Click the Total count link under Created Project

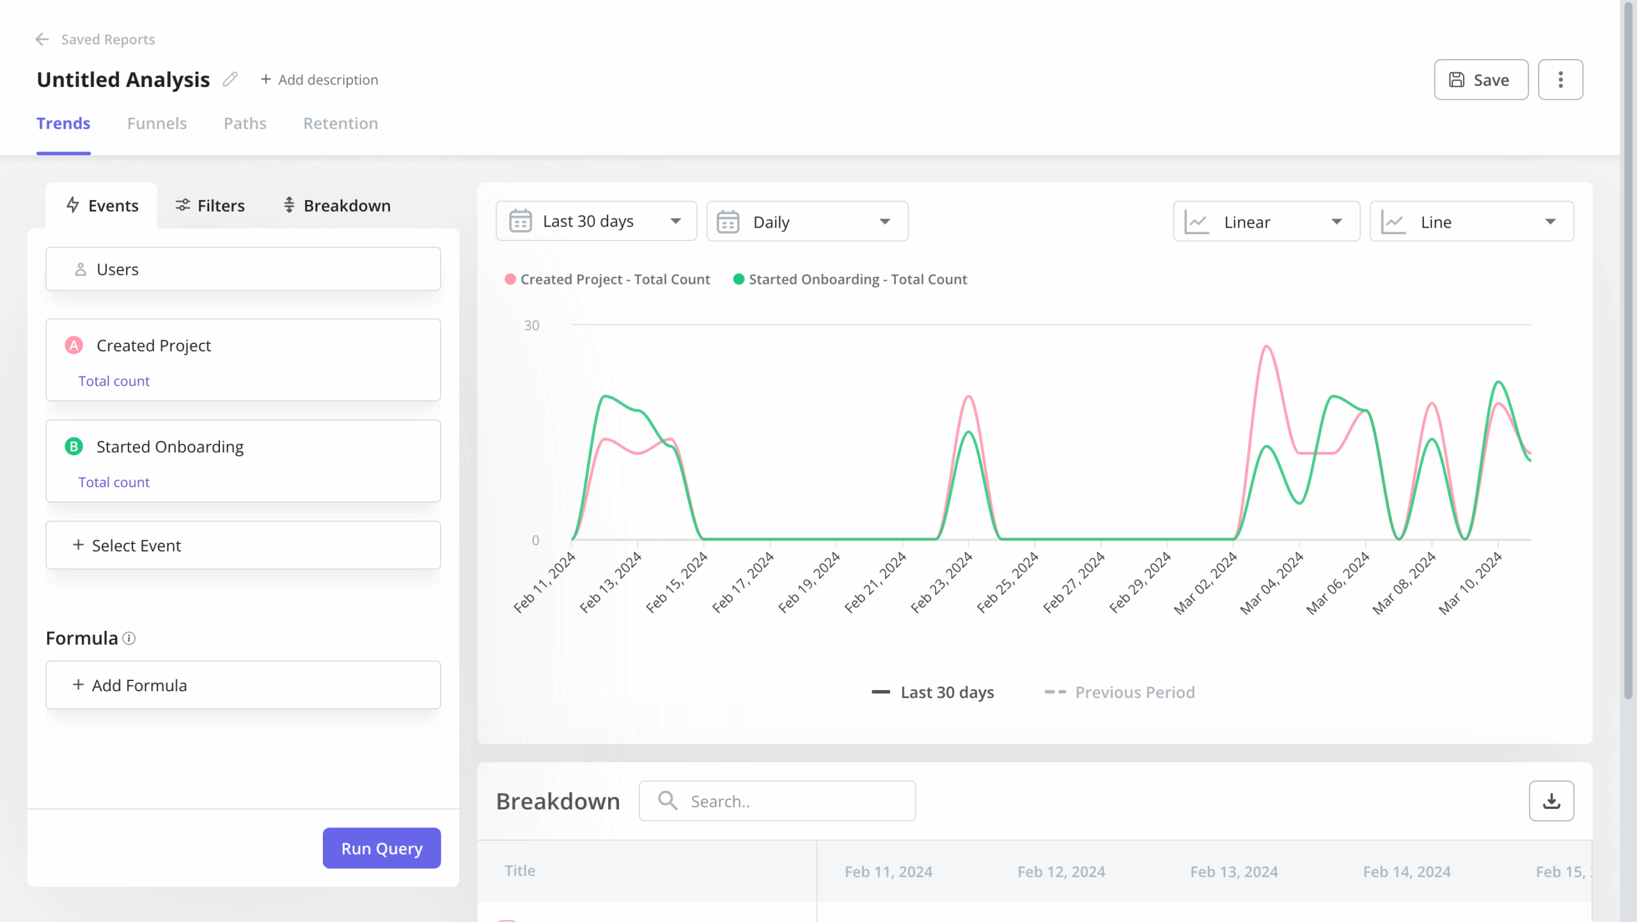[x=114, y=380]
